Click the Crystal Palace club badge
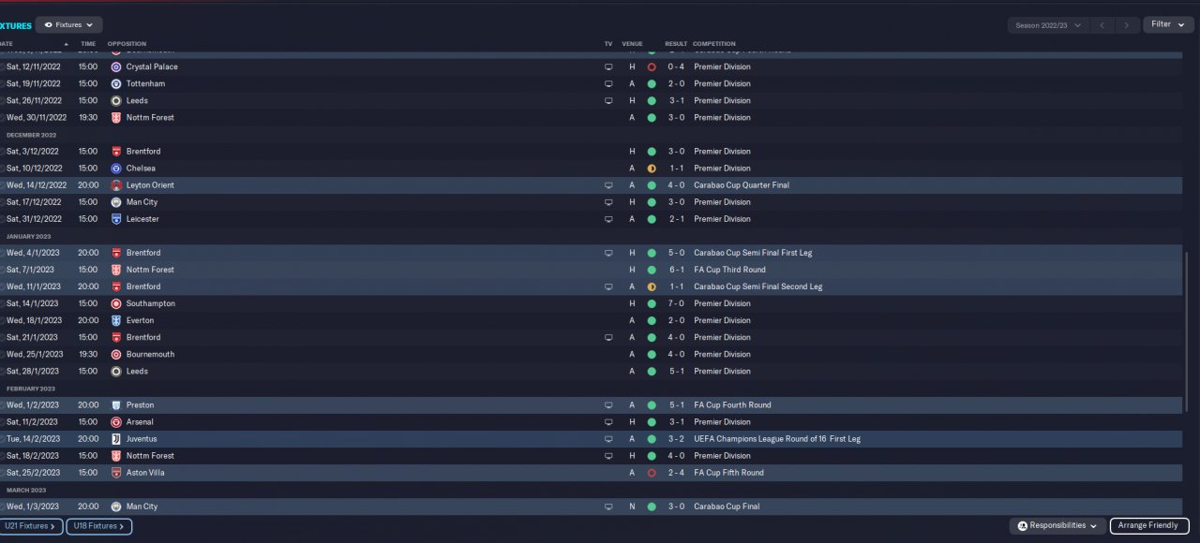This screenshot has height=543, width=1200. 116,67
